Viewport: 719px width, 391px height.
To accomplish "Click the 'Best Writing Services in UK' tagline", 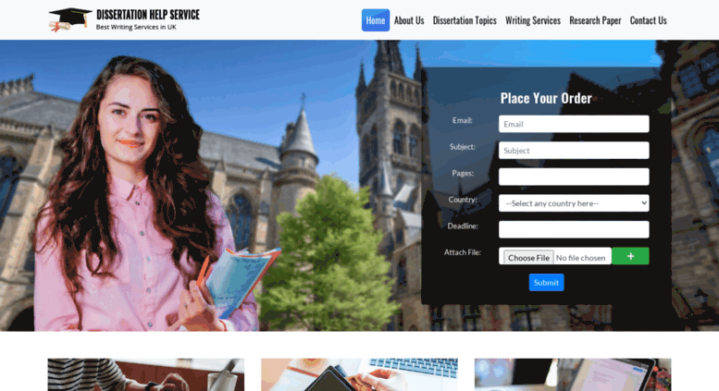I will 136,27.
